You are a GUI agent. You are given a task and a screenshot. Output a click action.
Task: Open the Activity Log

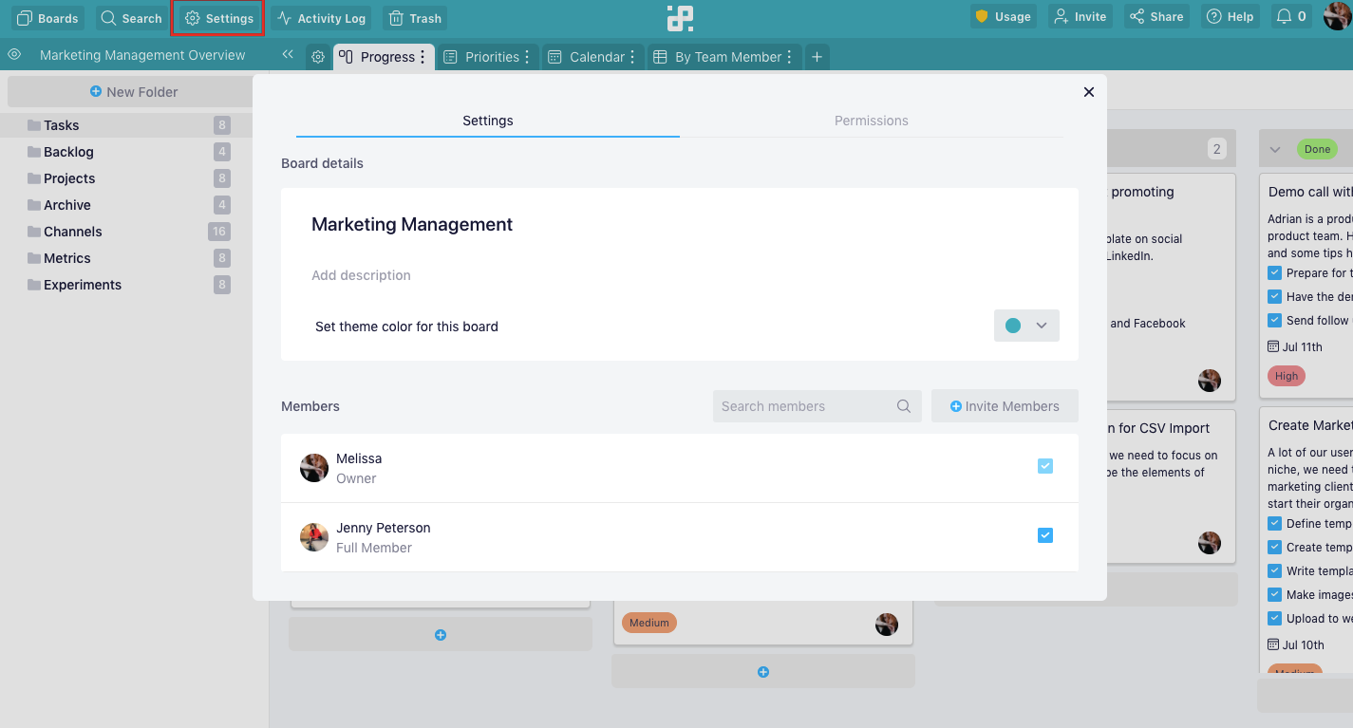click(x=321, y=18)
